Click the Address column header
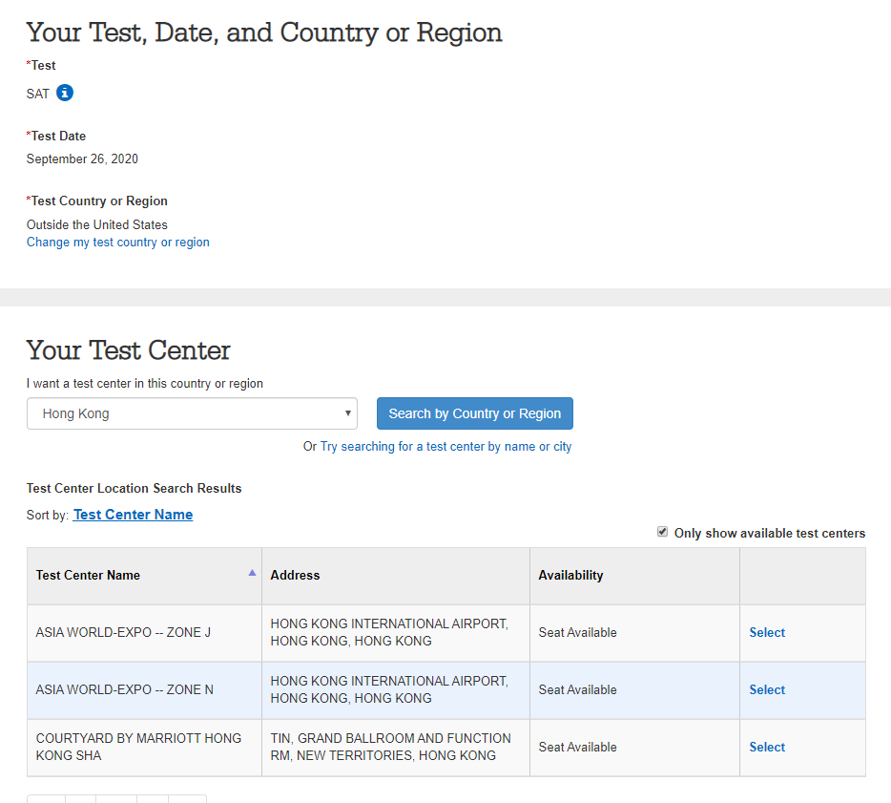891x803 pixels. 295,576
